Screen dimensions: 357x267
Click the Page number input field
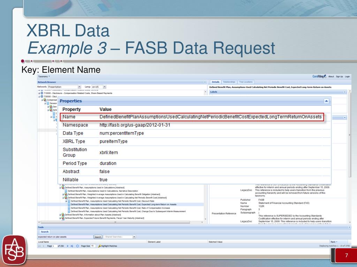[x=55, y=246]
